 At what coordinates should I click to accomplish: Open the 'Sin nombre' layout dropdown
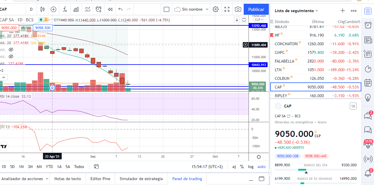coord(191,9)
